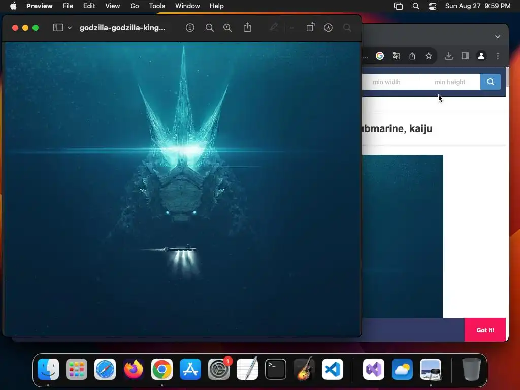The height and width of the screenshot is (390, 520).
Task: Click the blue search button on the webpage
Action: tap(491, 82)
